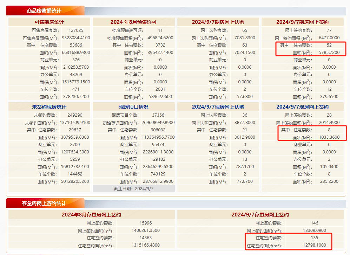Click the 2024/9/7现房网上认购 heading
The width and height of the screenshot is (350, 255).
click(218, 107)
